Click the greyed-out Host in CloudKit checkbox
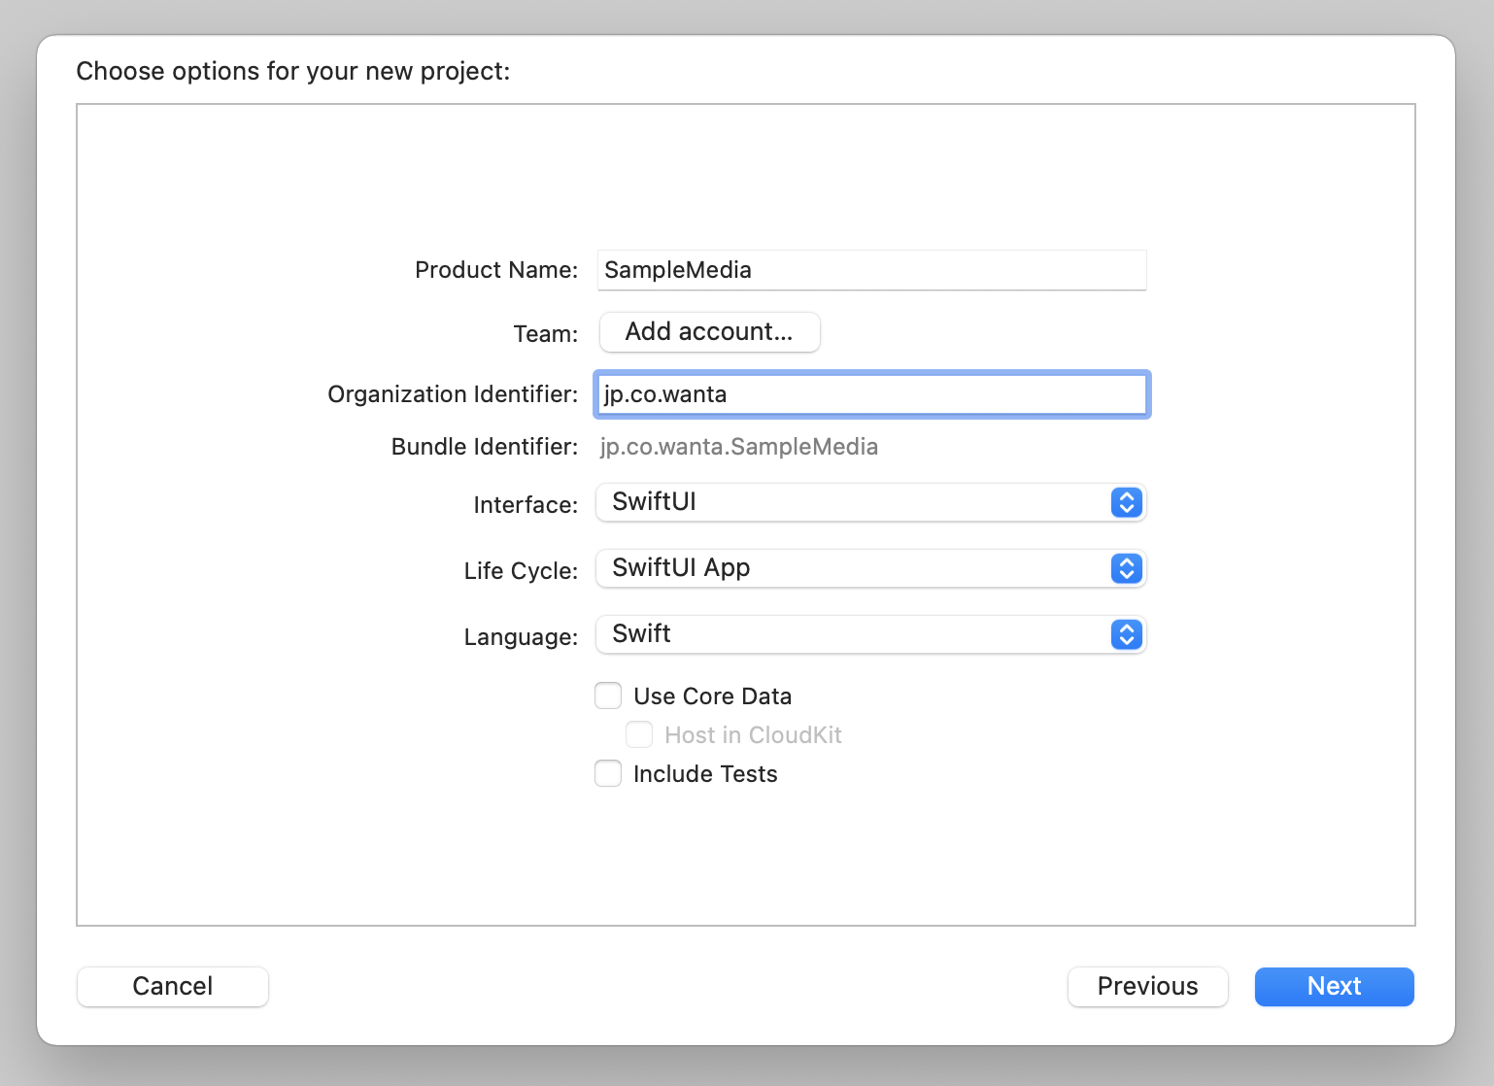Screen dimensions: 1494x1086 (x=639, y=734)
